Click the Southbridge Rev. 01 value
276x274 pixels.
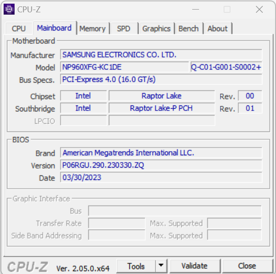[x=250, y=108]
